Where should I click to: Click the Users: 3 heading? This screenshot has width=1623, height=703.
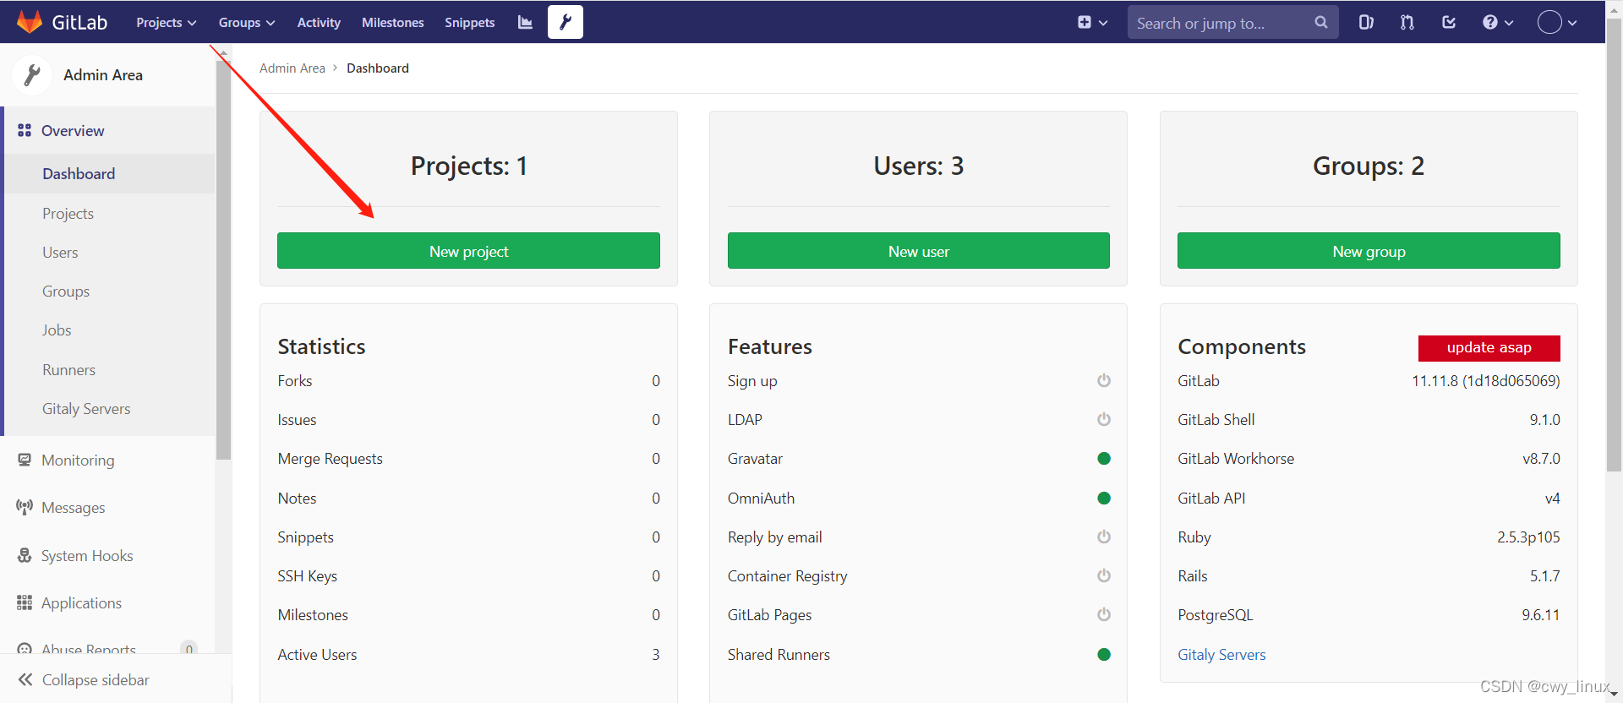coord(919,166)
